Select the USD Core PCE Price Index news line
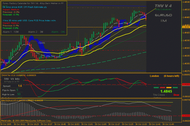 click(29, 21)
